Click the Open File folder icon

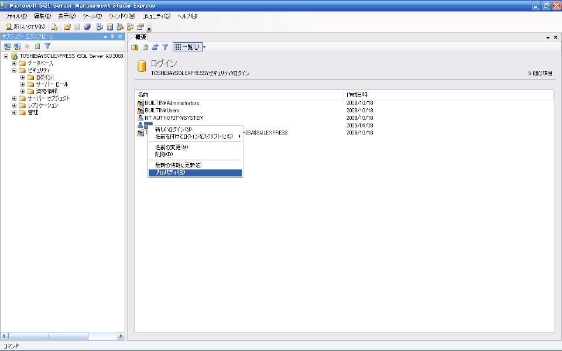[x=67, y=27]
